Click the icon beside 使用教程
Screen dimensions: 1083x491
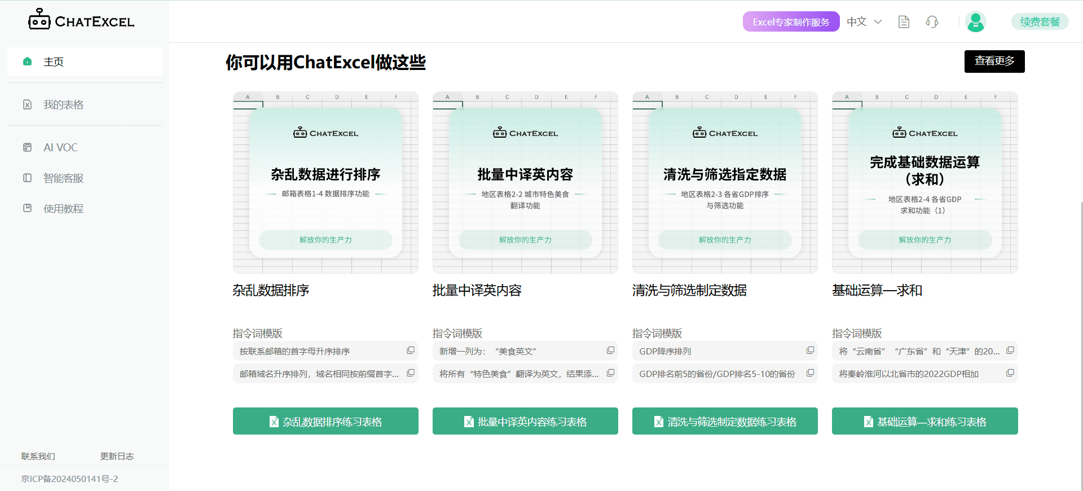pos(27,208)
